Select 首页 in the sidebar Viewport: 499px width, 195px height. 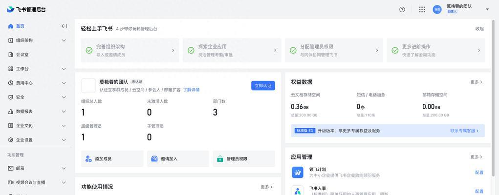click(x=20, y=26)
